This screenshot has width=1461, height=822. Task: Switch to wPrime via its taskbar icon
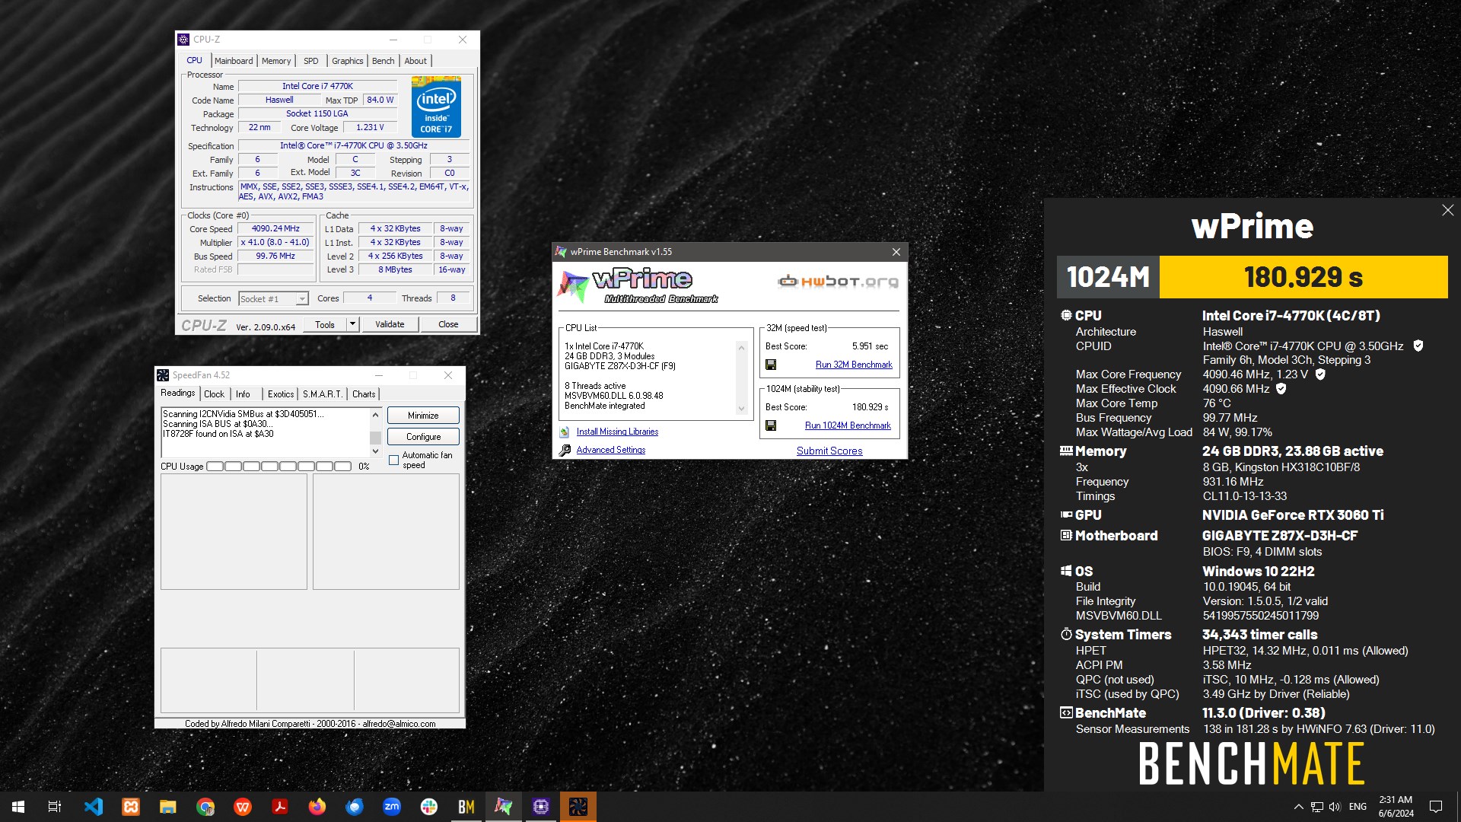coord(504,807)
